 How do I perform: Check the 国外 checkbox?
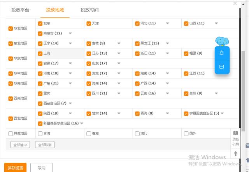pyautogui.click(x=186, y=134)
